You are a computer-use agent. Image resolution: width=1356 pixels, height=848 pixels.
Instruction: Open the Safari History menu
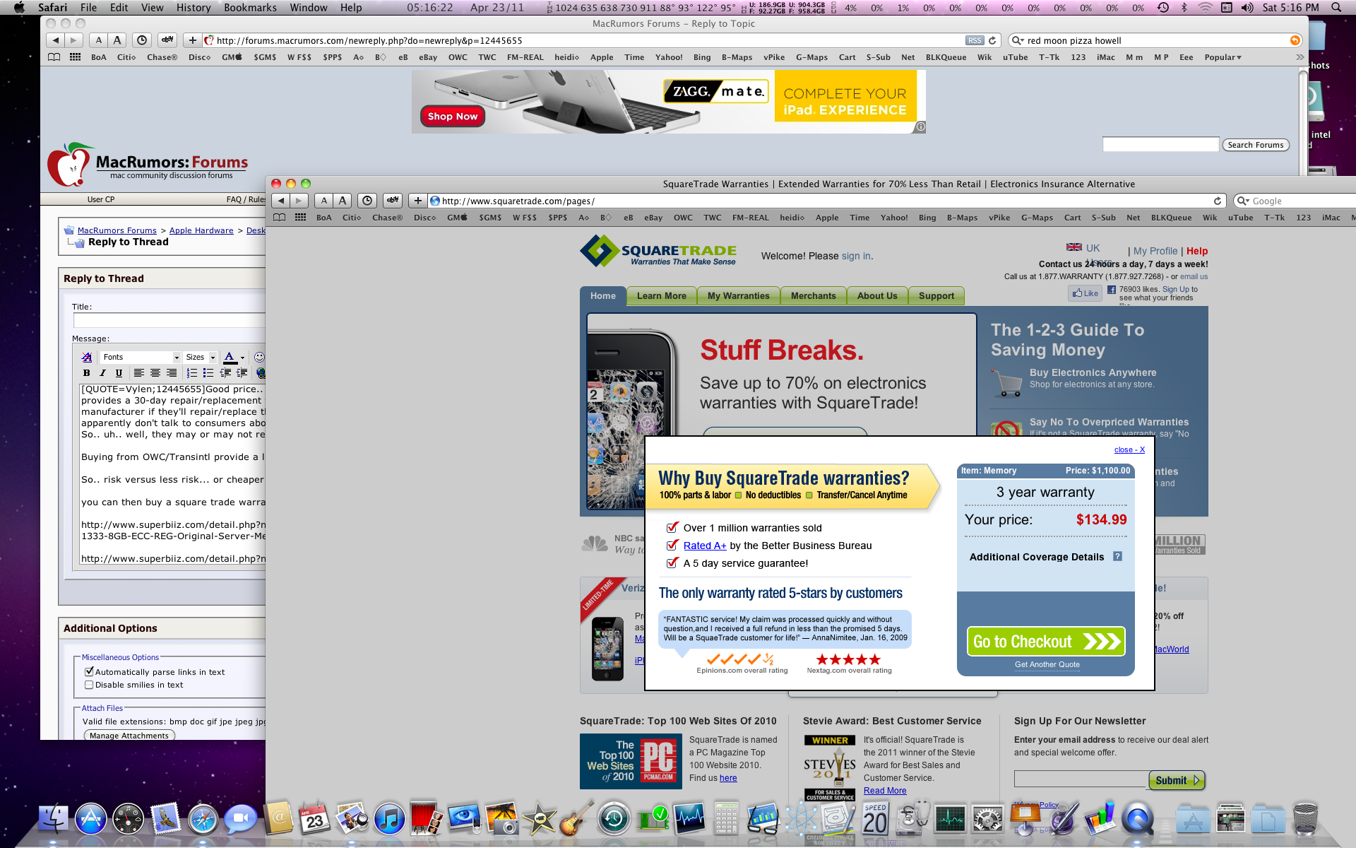[x=194, y=7]
